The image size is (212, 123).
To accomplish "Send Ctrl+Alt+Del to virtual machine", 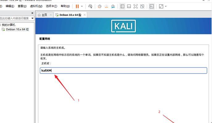I will point(90,6).
